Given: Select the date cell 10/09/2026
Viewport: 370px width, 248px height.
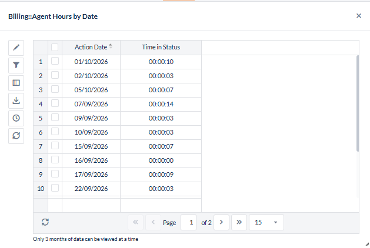Looking at the screenshot, I should coord(91,132).
